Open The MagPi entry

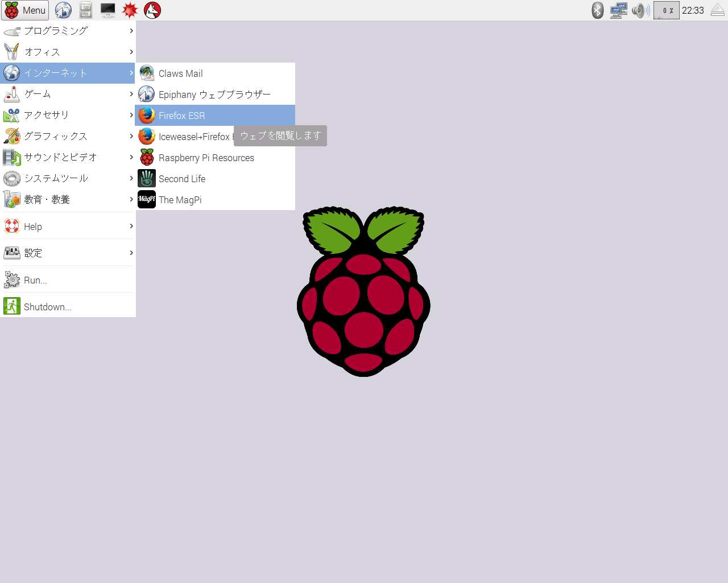(215, 200)
